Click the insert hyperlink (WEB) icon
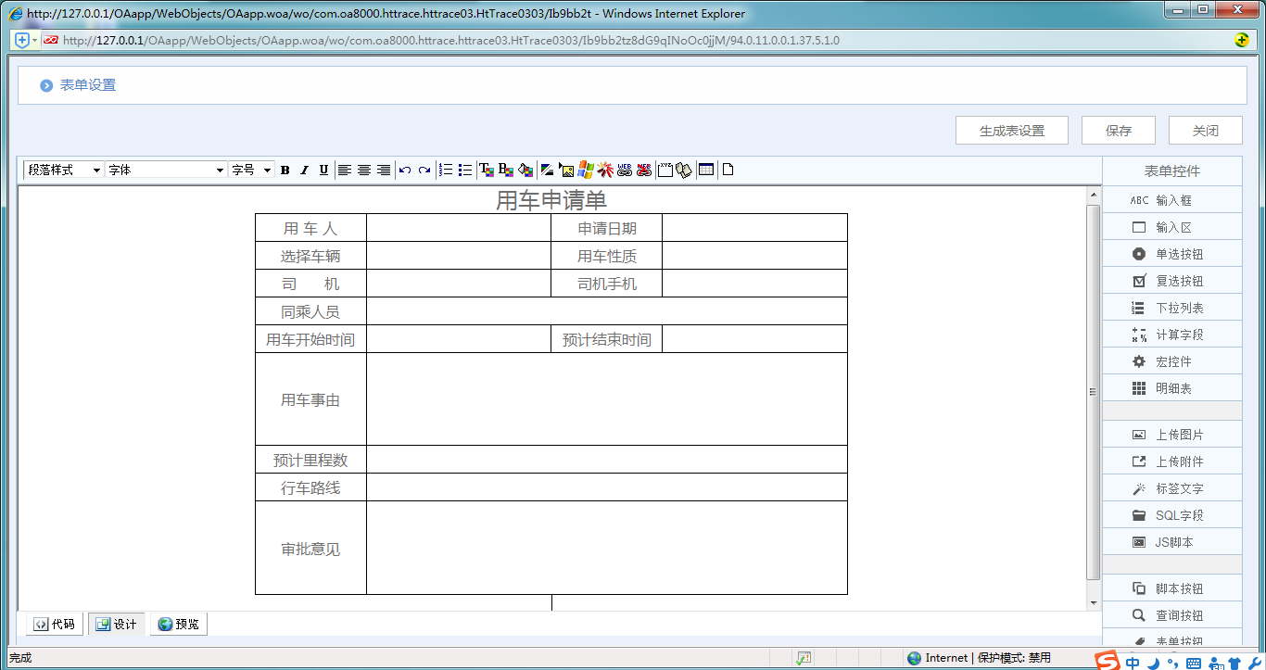 pos(625,170)
